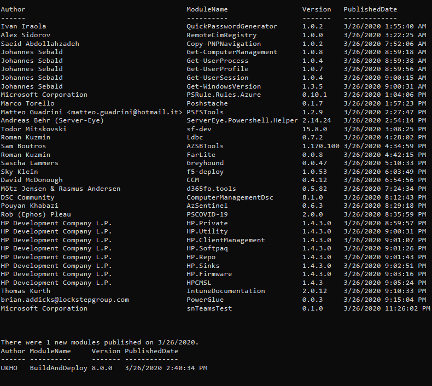Click the top PublishedDate column header
This screenshot has height=386, width=432.
pos(370,9)
